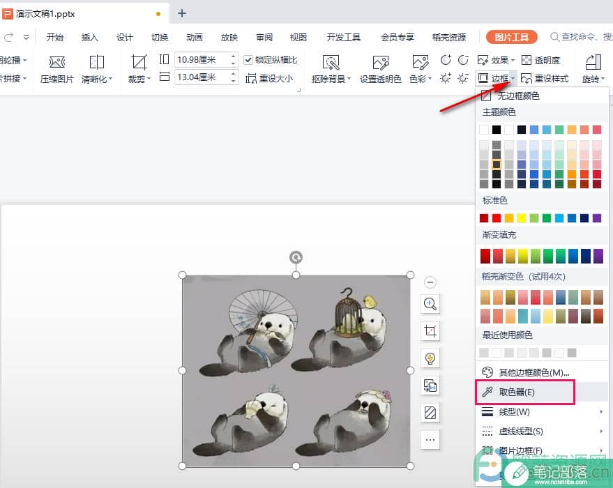Click the otter picture on the slide
Screen dimensions: 613x488
click(296, 370)
